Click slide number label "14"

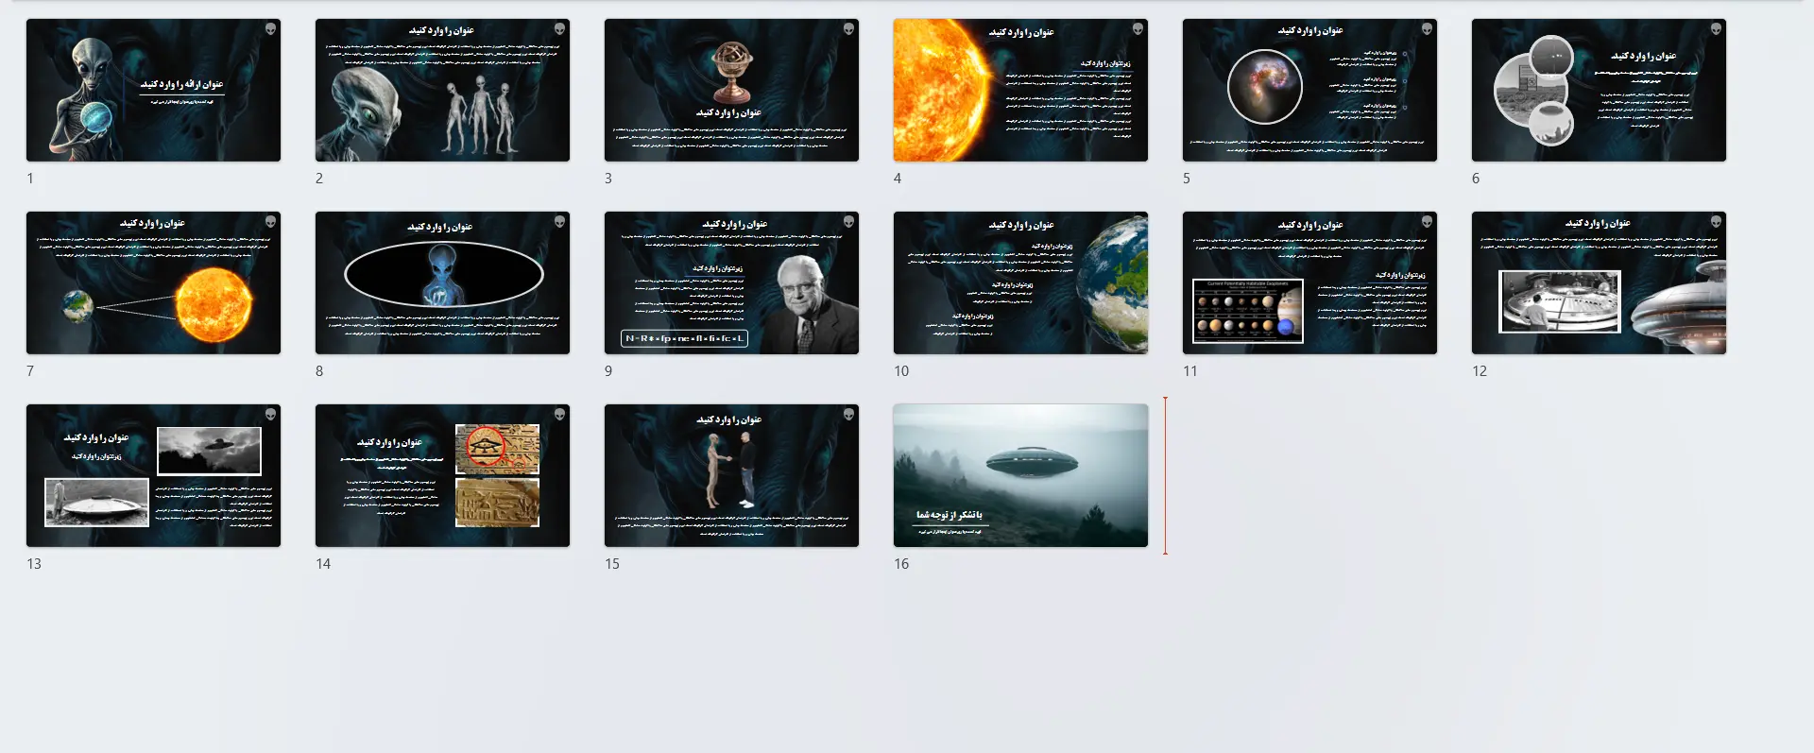coord(323,564)
